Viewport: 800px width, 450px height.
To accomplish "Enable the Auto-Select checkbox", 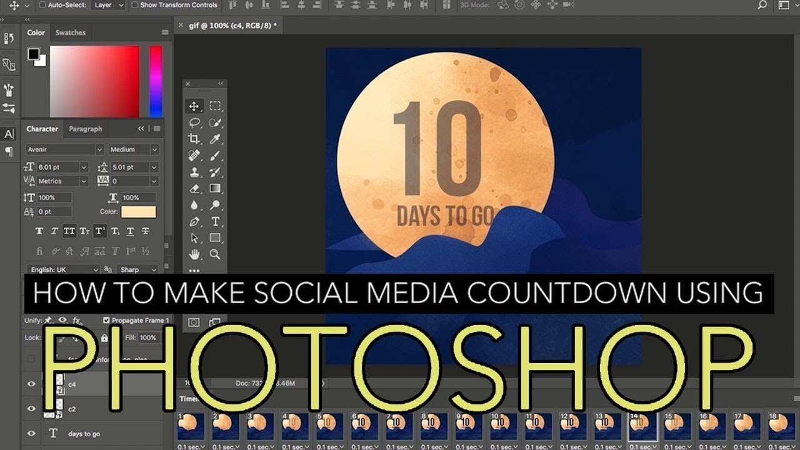I will point(42,5).
